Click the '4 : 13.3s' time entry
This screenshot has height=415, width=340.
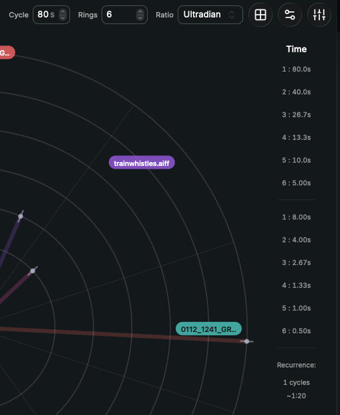pyautogui.click(x=297, y=137)
